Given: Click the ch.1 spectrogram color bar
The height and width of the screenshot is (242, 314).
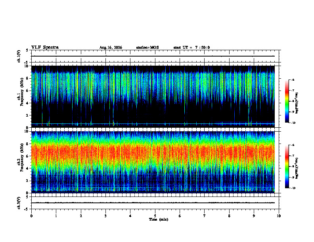Looking at the screenshot, I should [x=287, y=101].
